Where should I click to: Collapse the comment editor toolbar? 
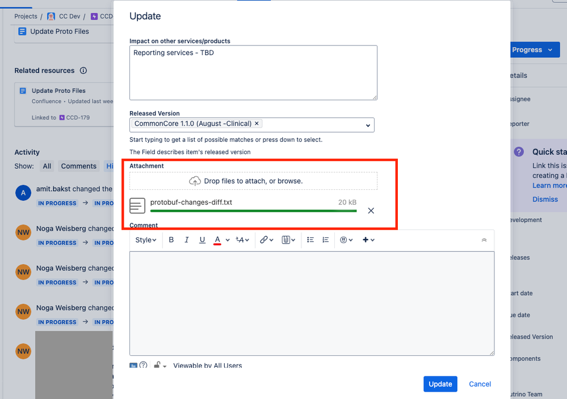pos(484,240)
